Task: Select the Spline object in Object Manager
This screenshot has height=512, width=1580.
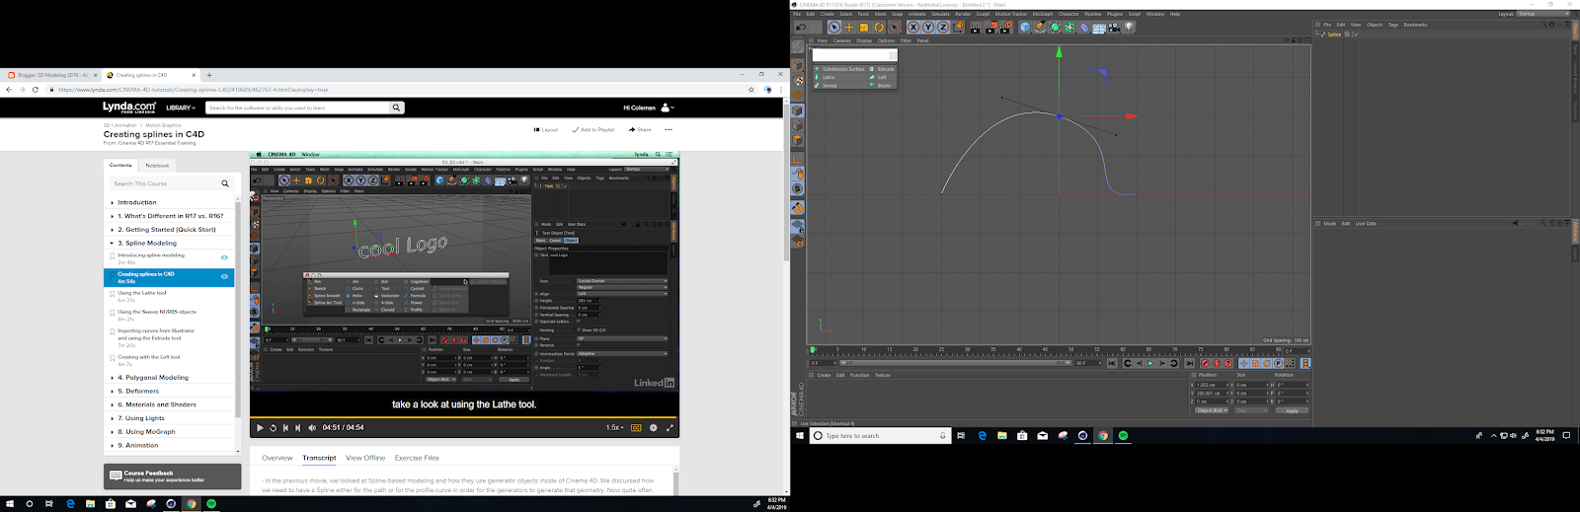Action: click(1334, 35)
